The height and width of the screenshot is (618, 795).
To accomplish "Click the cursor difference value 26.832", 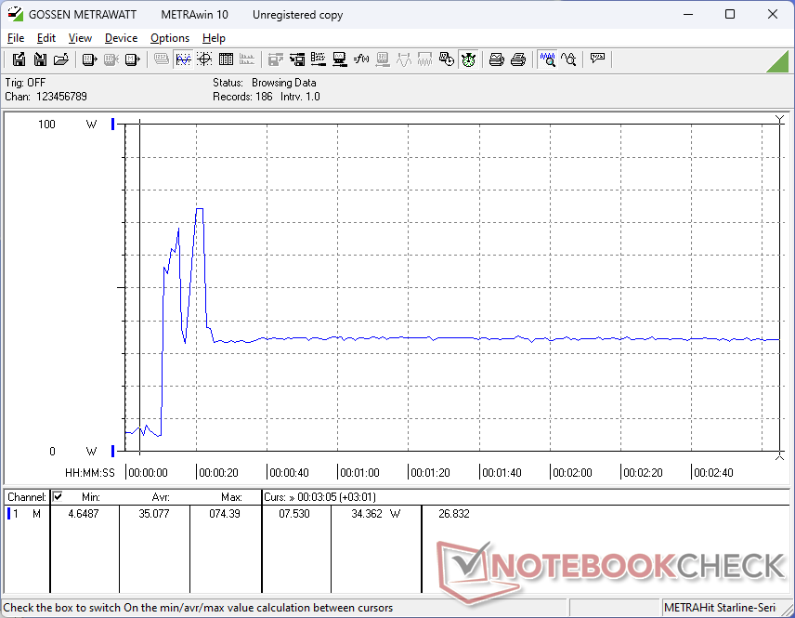I will 454,514.
